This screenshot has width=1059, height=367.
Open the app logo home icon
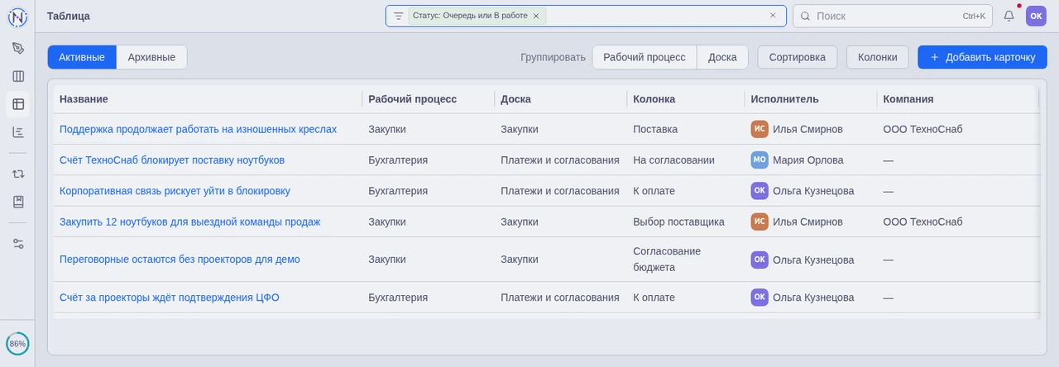[x=17, y=16]
